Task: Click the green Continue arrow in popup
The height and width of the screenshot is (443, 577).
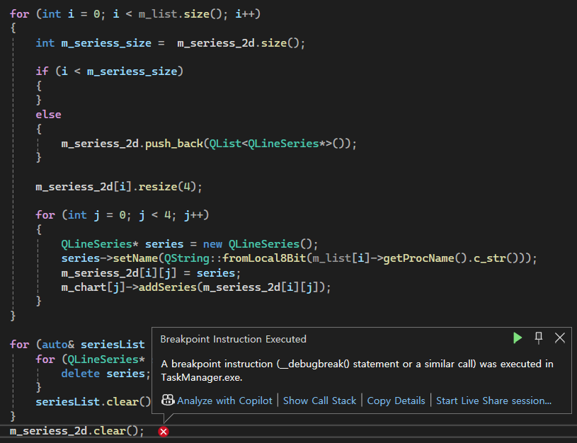Action: point(518,338)
